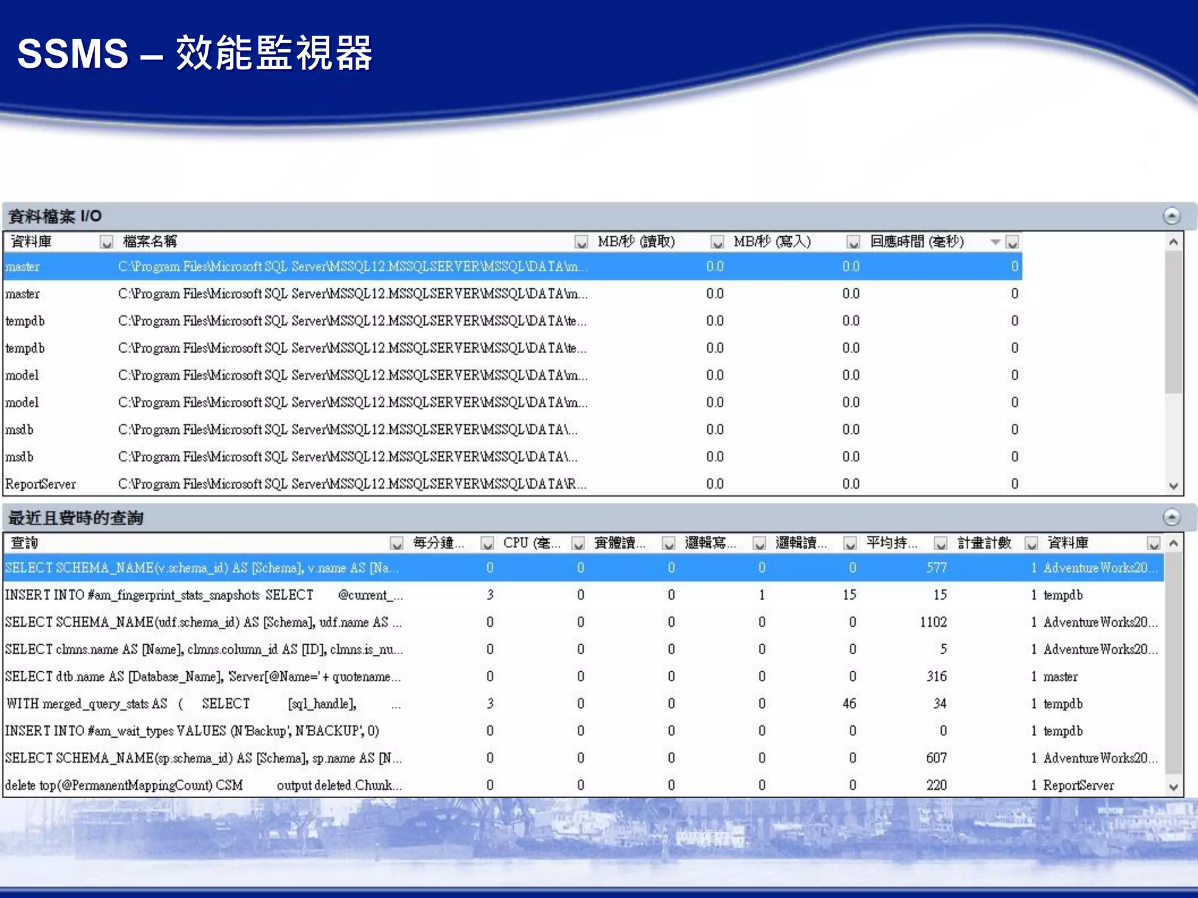Image resolution: width=1198 pixels, height=898 pixels.
Task: Click up arrow of queries list scrollbar
Action: 1173,543
